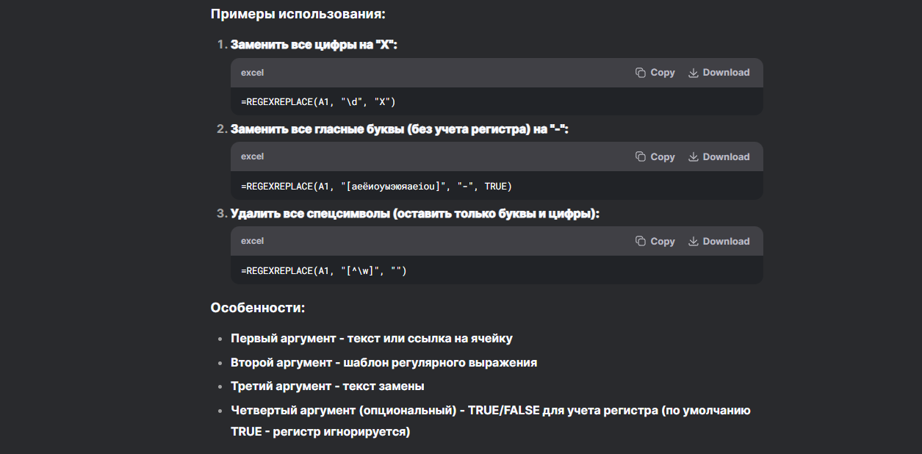This screenshot has width=922, height=454.
Task: Click the heading 'Заменить все цифры на "X"'
Action: click(314, 45)
